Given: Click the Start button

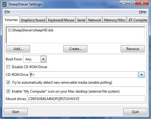Looking at the screenshot, I should [16, 112].
